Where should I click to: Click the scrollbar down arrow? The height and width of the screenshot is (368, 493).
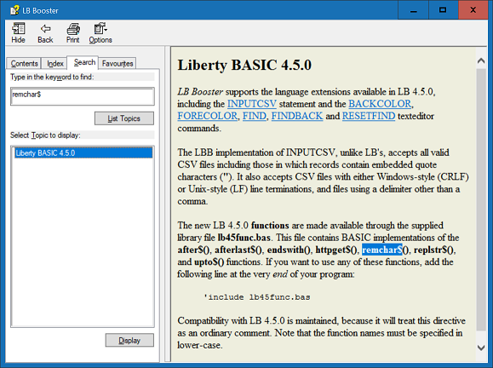[x=481, y=348]
